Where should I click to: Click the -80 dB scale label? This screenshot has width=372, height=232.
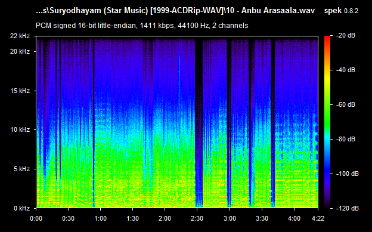coord(346,139)
